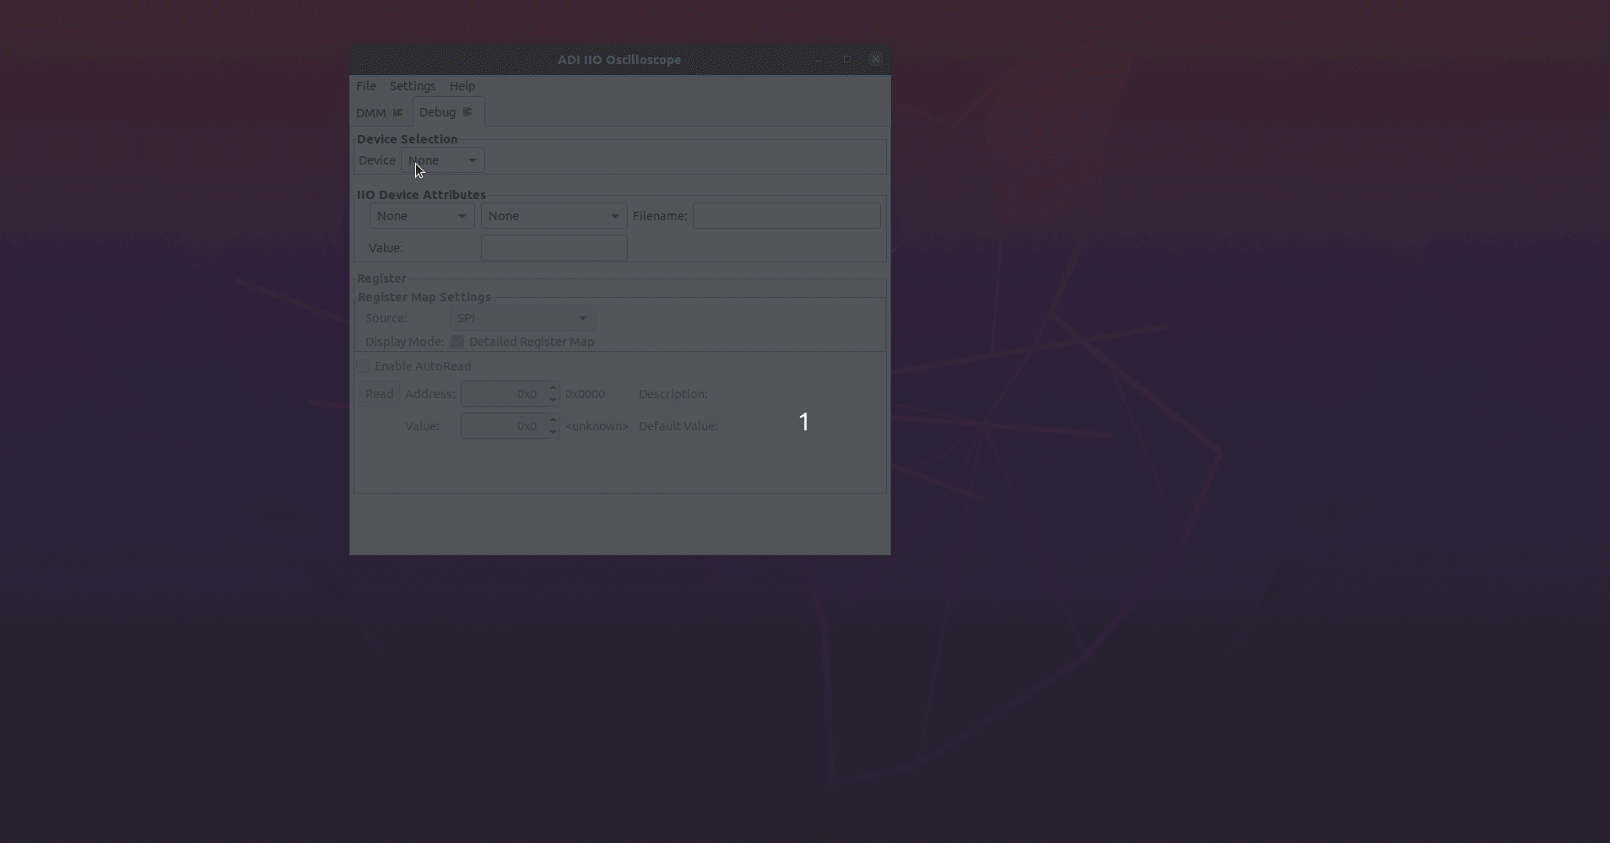Select the Debug tab
Image resolution: width=1610 pixels, height=843 pixels.
(x=437, y=112)
